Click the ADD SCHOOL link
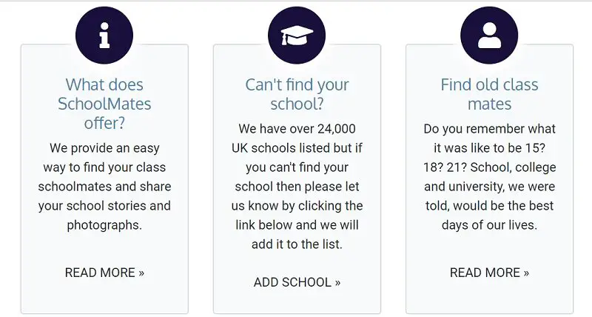The height and width of the screenshot is (317, 592). click(297, 282)
